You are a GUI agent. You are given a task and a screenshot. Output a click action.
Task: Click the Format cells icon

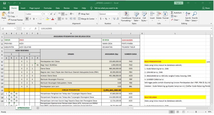(166, 14)
